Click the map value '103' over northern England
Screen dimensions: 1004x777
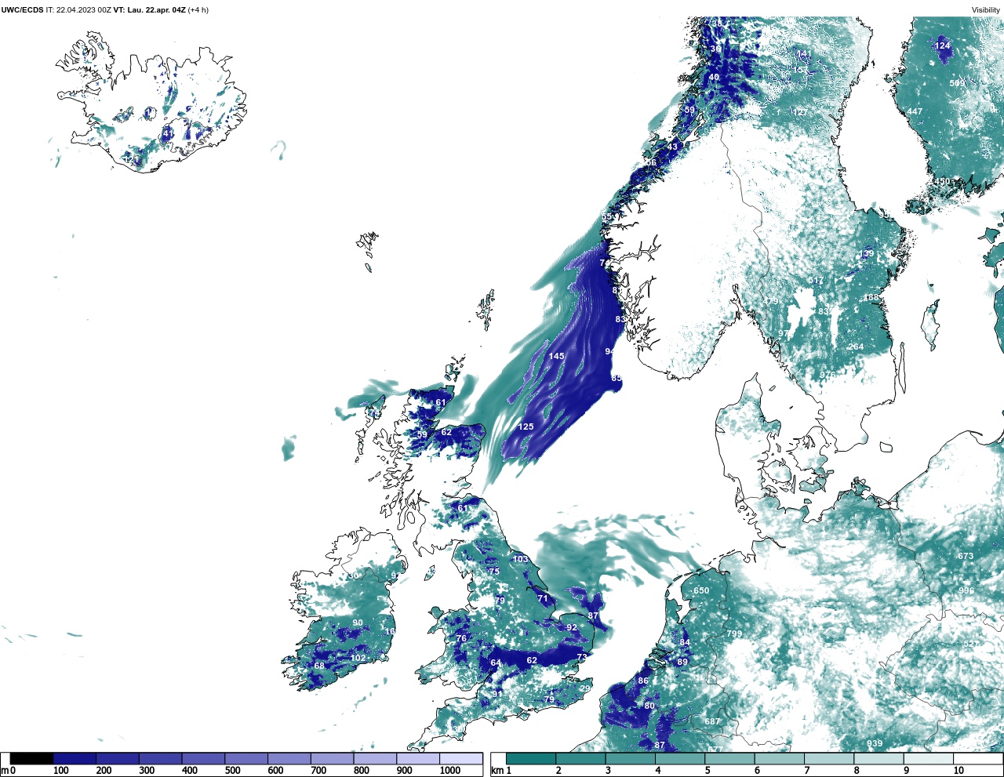[x=520, y=559]
